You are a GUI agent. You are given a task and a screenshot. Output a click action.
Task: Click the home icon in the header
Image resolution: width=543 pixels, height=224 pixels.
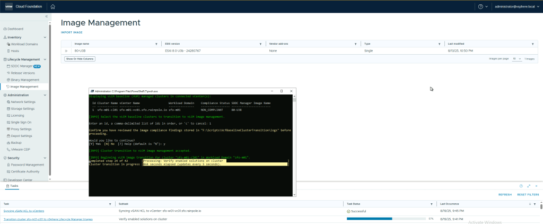[x=52, y=6]
